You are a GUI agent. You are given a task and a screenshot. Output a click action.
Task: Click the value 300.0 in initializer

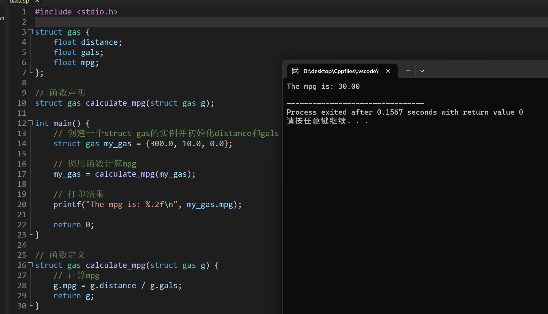tap(161, 144)
